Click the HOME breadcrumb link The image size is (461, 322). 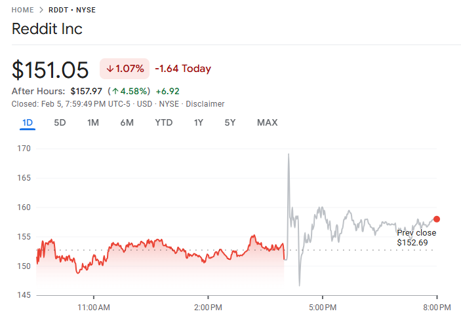click(x=23, y=10)
